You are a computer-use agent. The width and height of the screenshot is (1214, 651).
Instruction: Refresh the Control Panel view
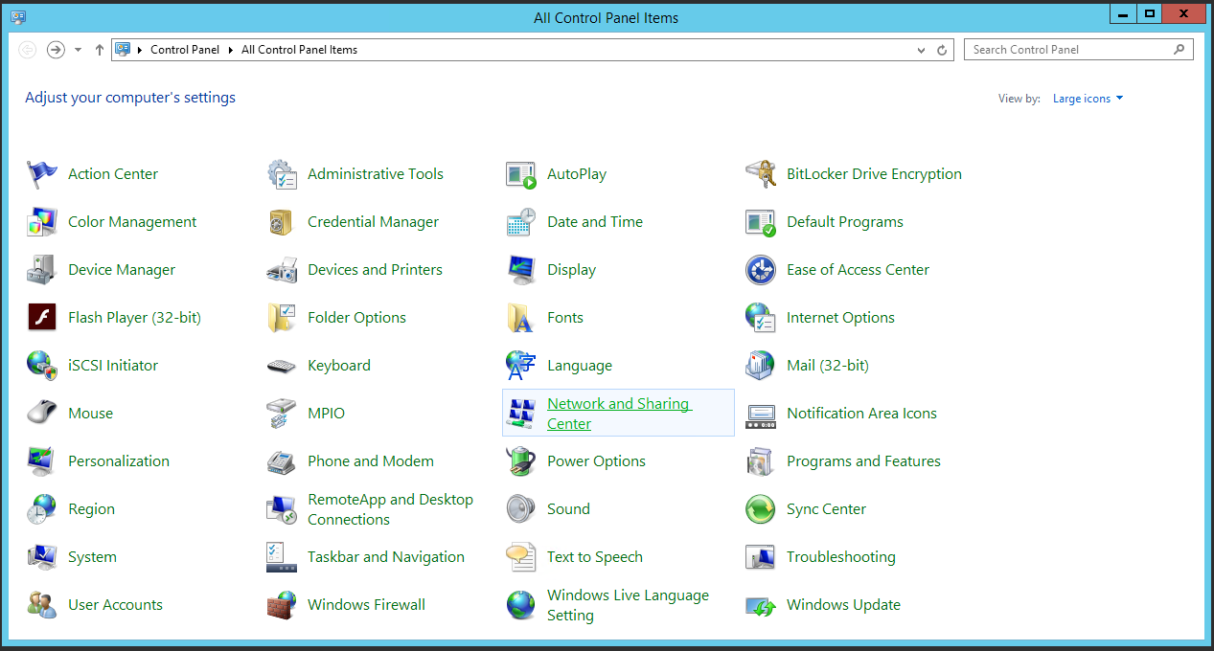coord(943,50)
